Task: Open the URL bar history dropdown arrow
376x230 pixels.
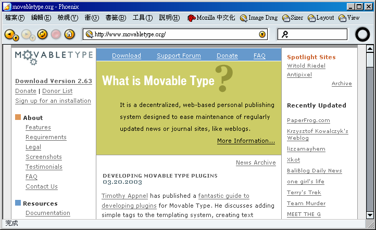Action: (x=262, y=34)
